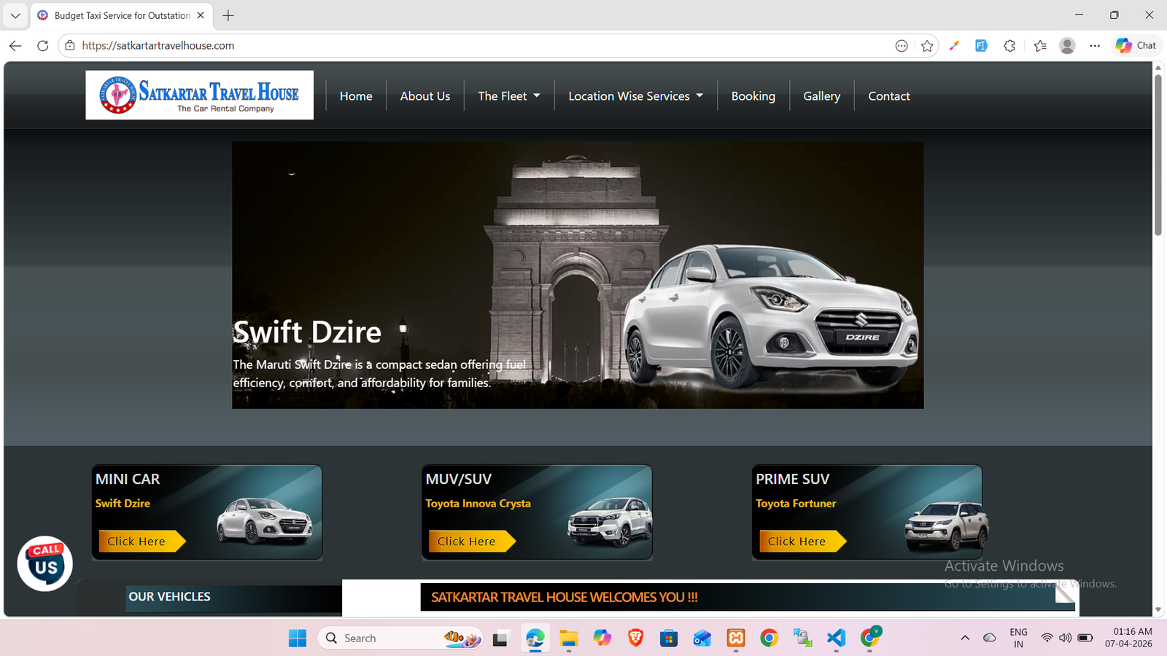Open the browser Settings and more menu
1167x656 pixels.
click(x=1095, y=46)
